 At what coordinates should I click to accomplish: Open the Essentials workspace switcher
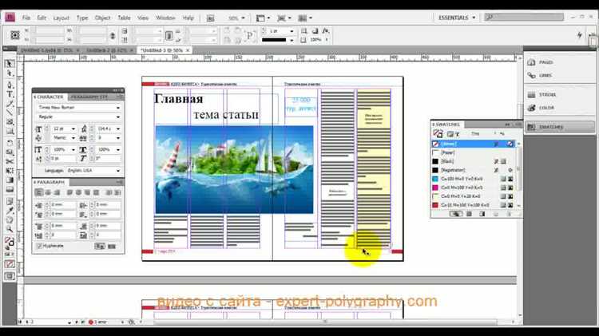pyautogui.click(x=457, y=18)
